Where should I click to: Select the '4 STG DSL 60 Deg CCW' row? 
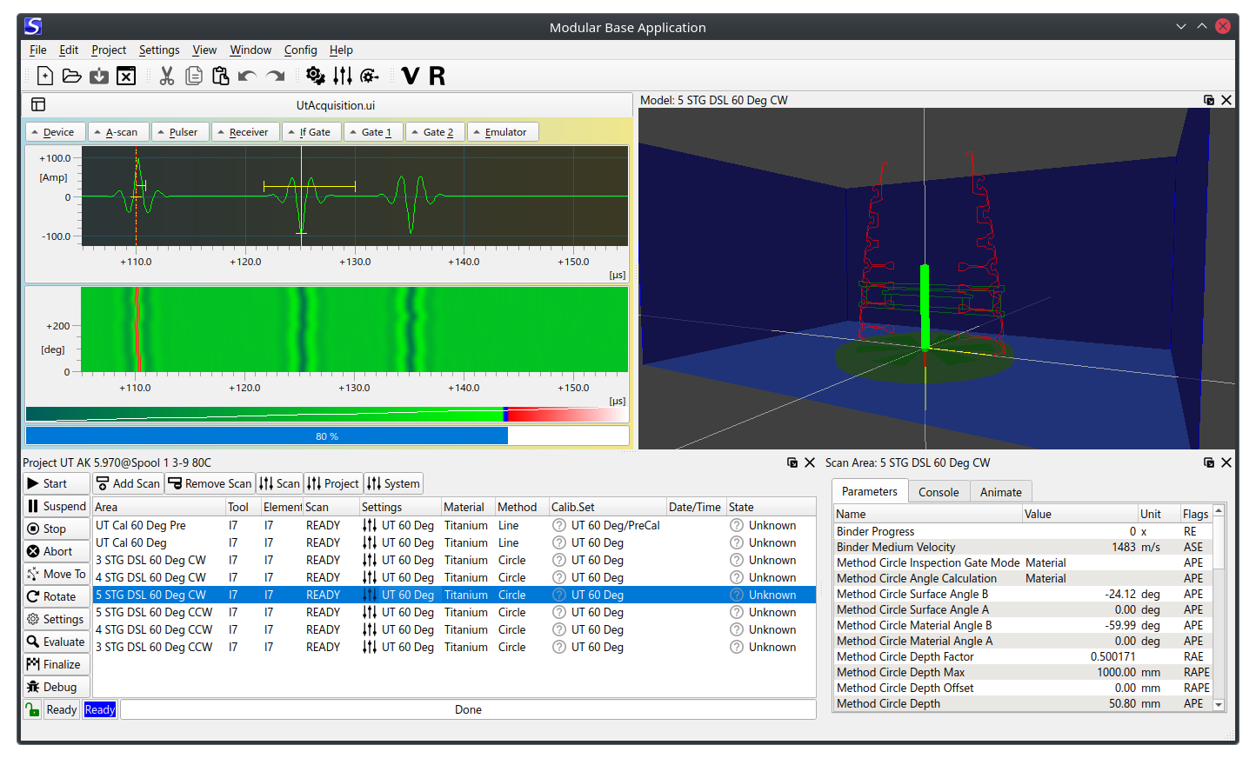[454, 629]
